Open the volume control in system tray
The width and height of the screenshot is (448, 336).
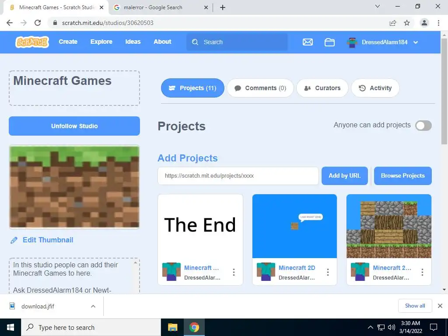coord(392,327)
